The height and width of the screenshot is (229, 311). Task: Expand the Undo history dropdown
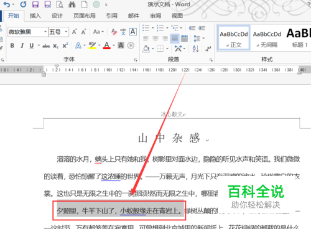(x=13, y=4)
